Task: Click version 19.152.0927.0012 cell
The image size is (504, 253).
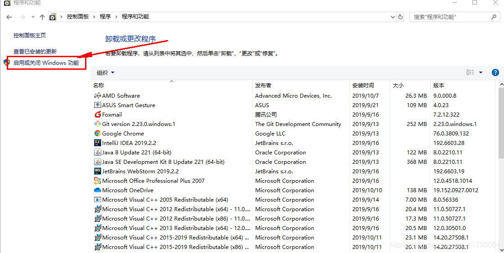Action: [x=456, y=190]
